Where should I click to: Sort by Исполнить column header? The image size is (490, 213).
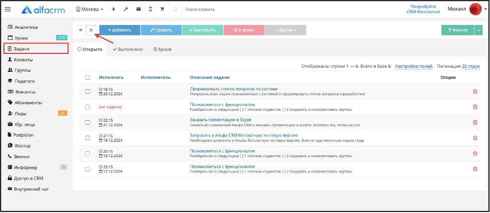click(x=111, y=77)
